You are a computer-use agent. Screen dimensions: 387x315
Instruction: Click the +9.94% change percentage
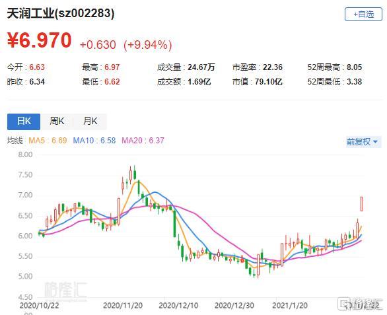(147, 45)
